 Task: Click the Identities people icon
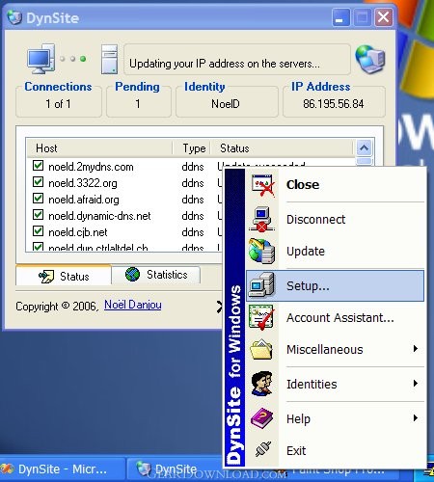click(262, 383)
